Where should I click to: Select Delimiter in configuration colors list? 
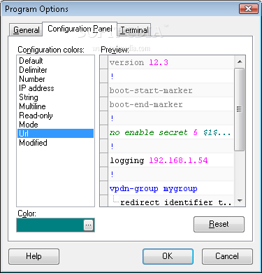[x=55, y=70]
